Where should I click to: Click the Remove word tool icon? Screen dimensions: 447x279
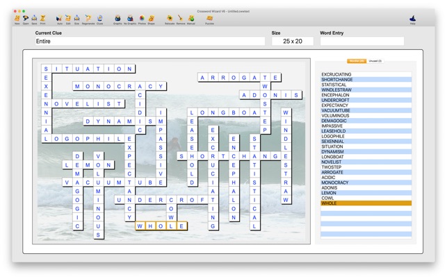(181, 18)
